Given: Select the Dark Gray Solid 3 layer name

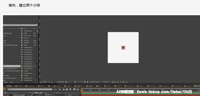Looking at the screenshot, I should pyautogui.click(x=19, y=95).
